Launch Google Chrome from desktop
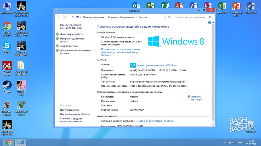This screenshot has width=261, height=146. click(x=7, y=29)
